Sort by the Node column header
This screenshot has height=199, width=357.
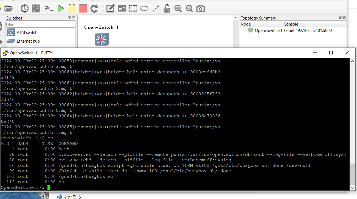pos(262,24)
